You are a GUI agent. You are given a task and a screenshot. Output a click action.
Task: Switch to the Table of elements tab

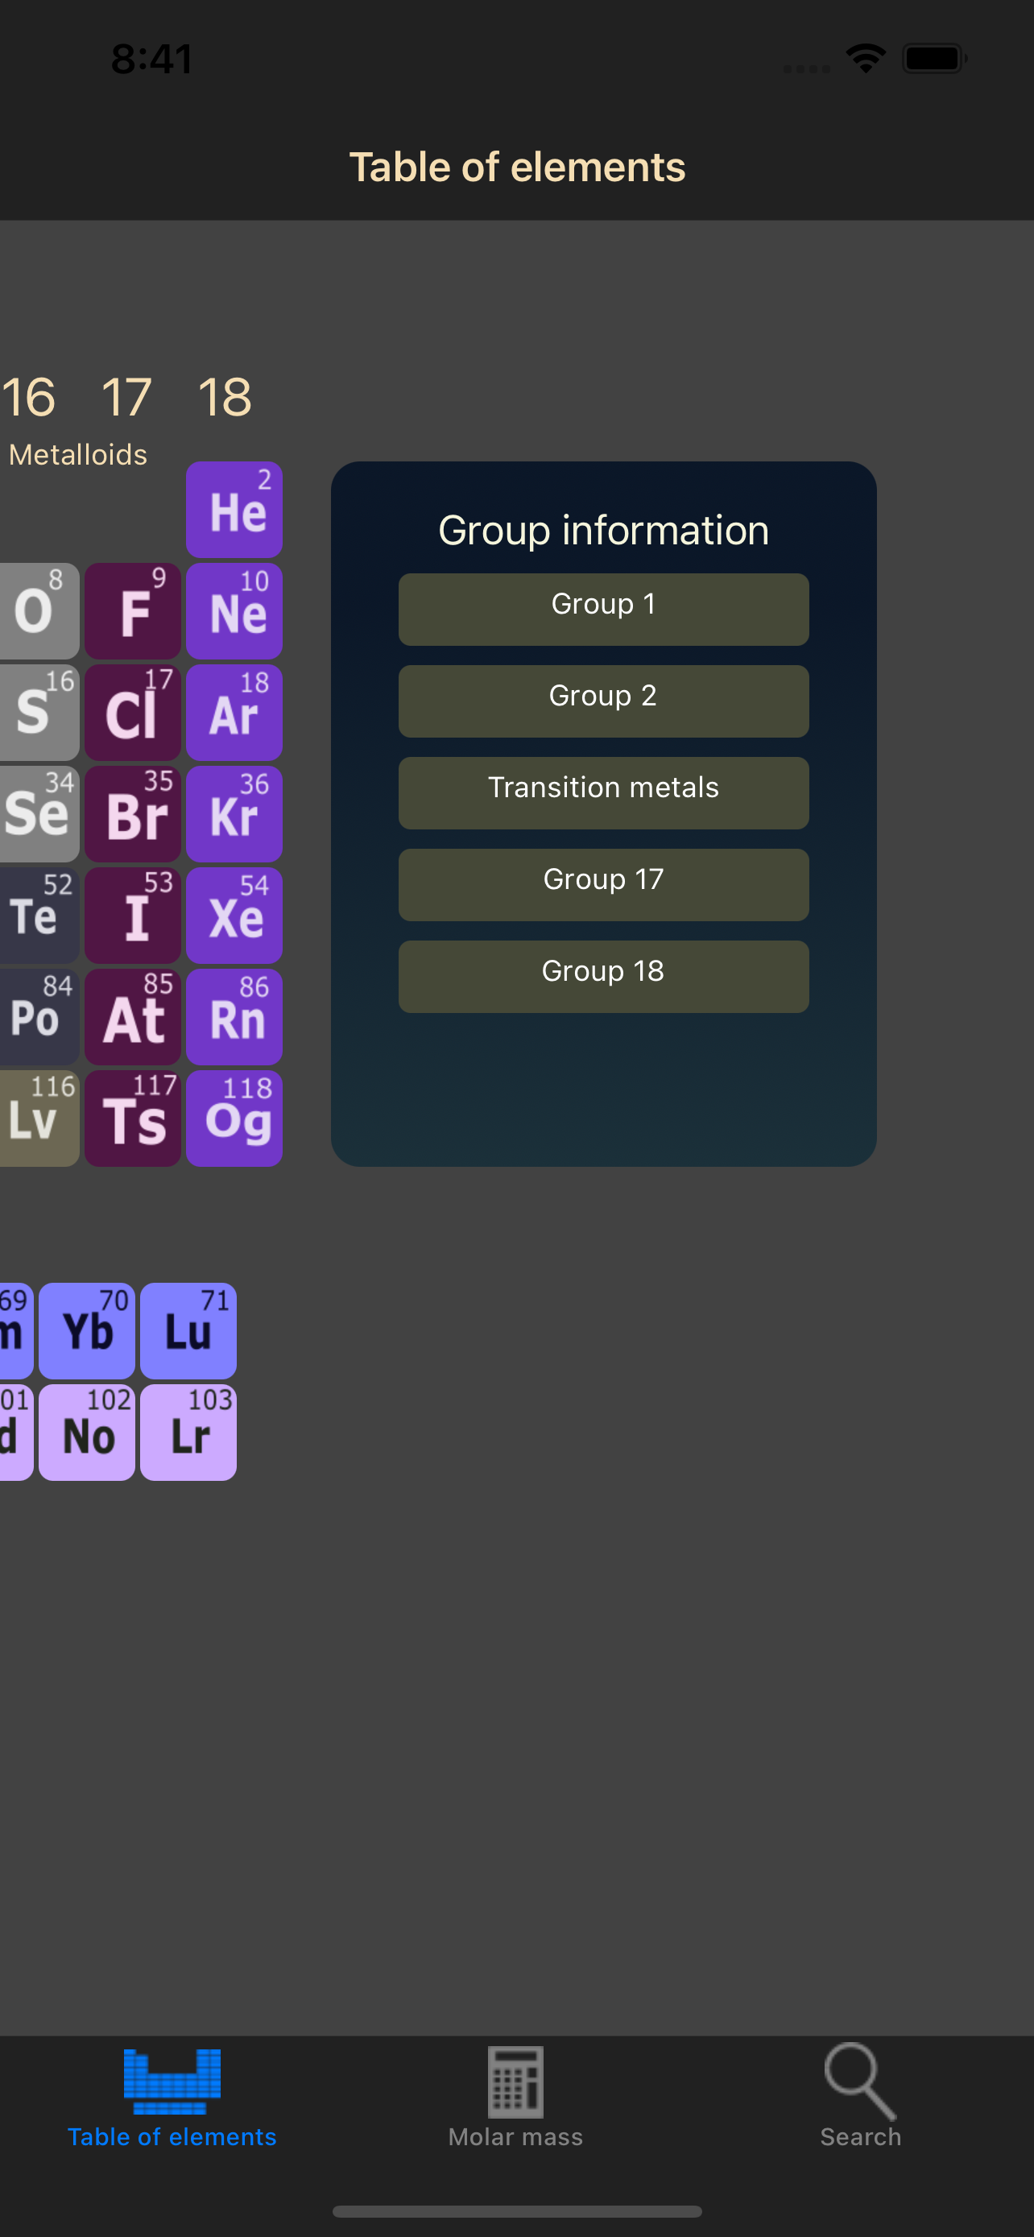pos(172,2095)
